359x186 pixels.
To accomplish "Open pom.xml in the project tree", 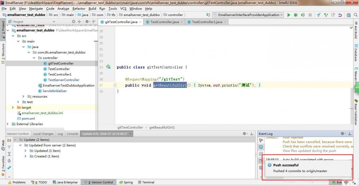I will coord(28,118).
